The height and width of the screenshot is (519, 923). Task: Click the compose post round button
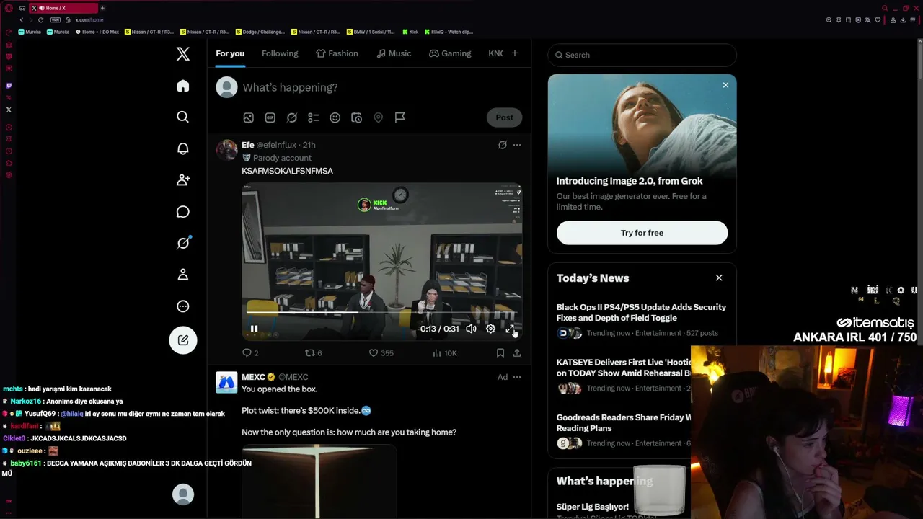coord(183,340)
